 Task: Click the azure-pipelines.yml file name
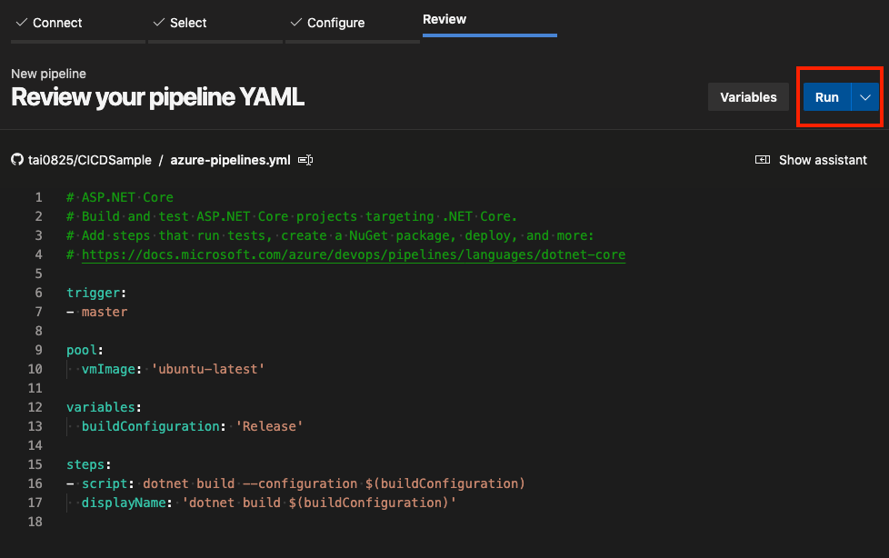pos(231,160)
